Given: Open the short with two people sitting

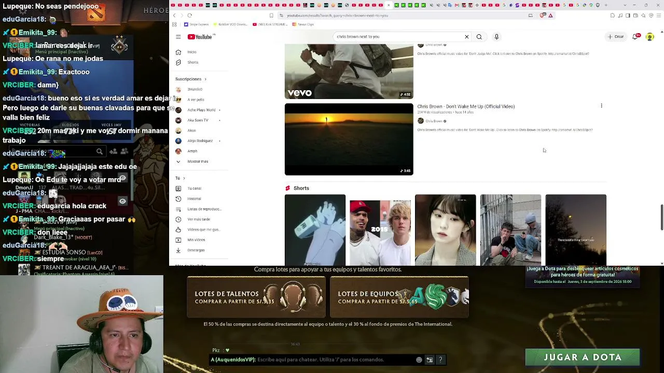Looking at the screenshot, I should (x=510, y=230).
